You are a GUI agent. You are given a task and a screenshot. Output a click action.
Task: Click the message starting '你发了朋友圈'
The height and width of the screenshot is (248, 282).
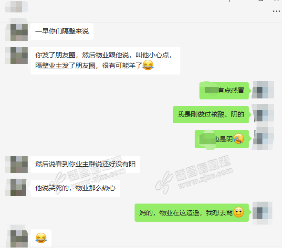click(105, 61)
